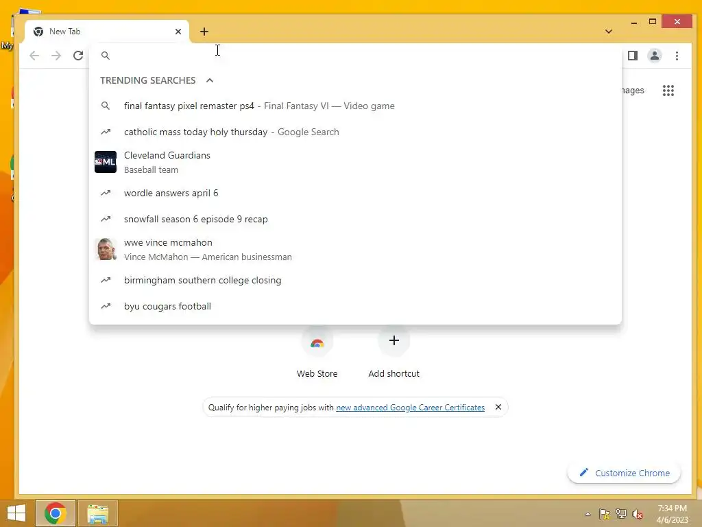Select byu cougars football suggestion
The height and width of the screenshot is (527, 702).
(355, 307)
